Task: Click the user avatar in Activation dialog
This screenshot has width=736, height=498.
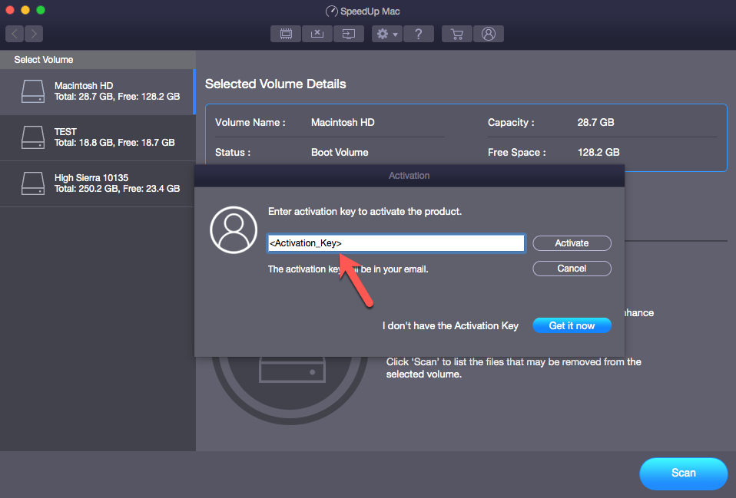Action: [x=234, y=229]
